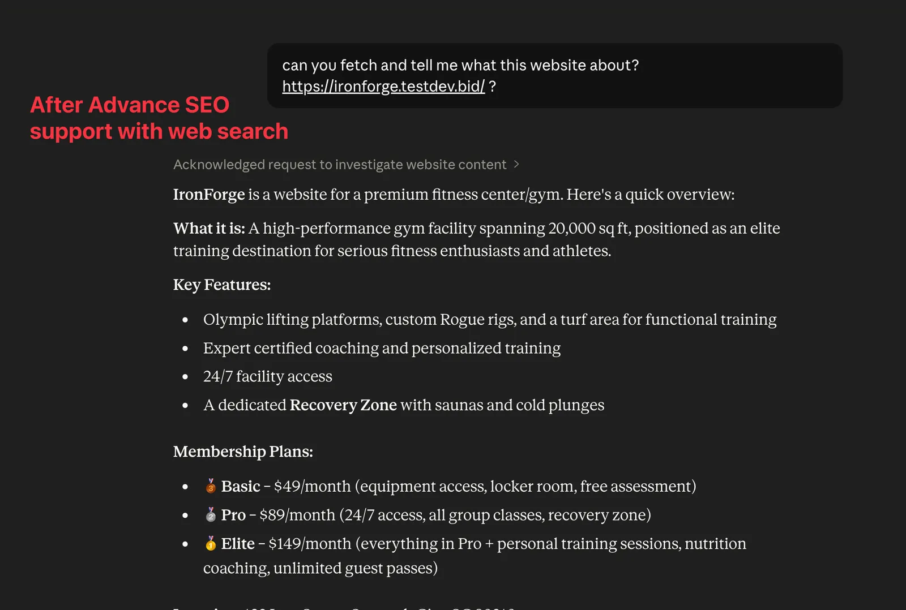906x610 pixels.
Task: Click the bold Recovery Zone text
Action: click(x=343, y=405)
